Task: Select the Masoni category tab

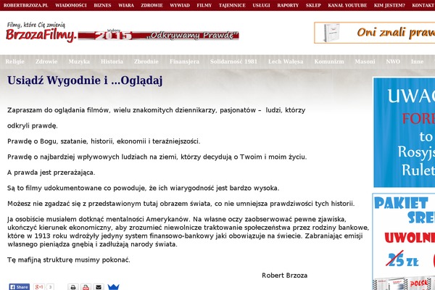Action: click(x=365, y=62)
